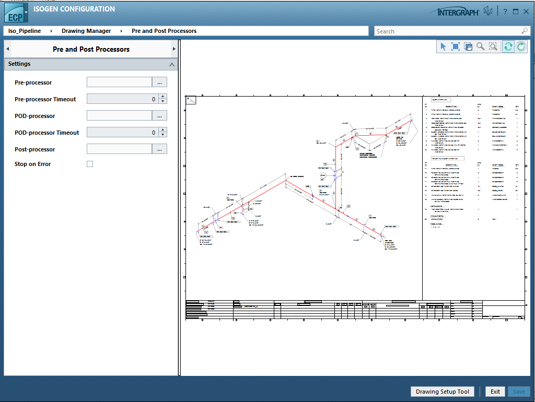Increase Pre-processor Timeout value
Image resolution: width=535 pixels, height=402 pixels.
(163, 97)
